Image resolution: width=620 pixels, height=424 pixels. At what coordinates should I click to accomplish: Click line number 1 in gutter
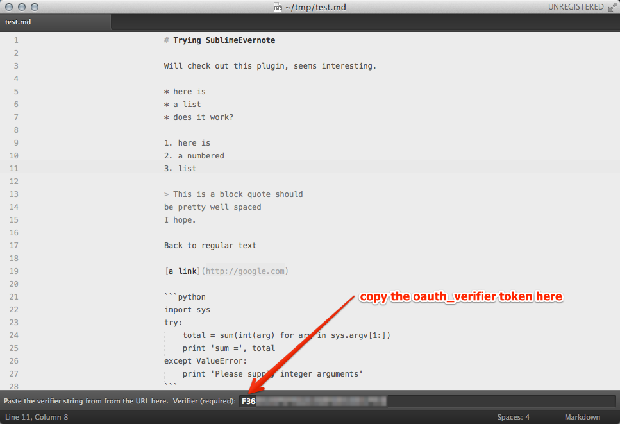tap(16, 40)
